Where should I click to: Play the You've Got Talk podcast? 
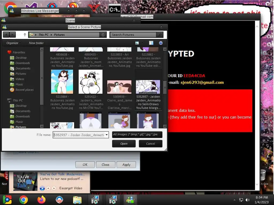tap(42, 188)
